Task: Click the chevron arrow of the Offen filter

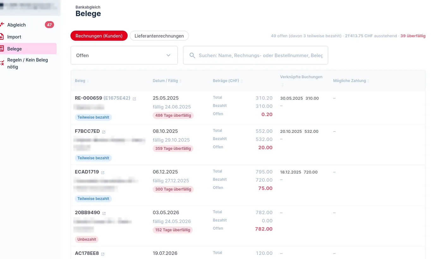Action: click(x=168, y=55)
